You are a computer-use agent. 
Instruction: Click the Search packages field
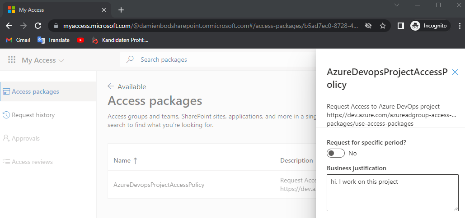point(217,59)
